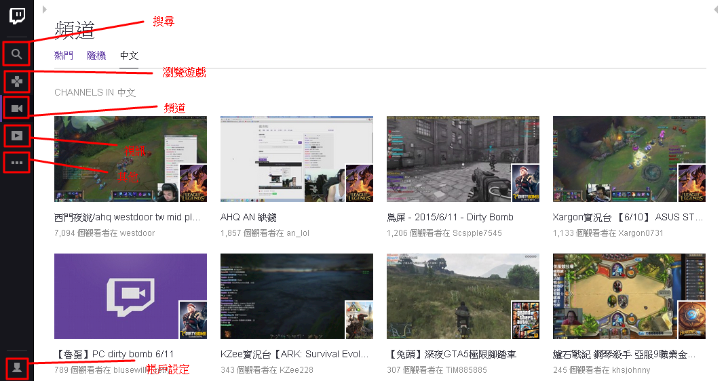Open title 爐石戰記 鋼琴殺手
The width and height of the screenshot is (726, 381).
(624, 354)
